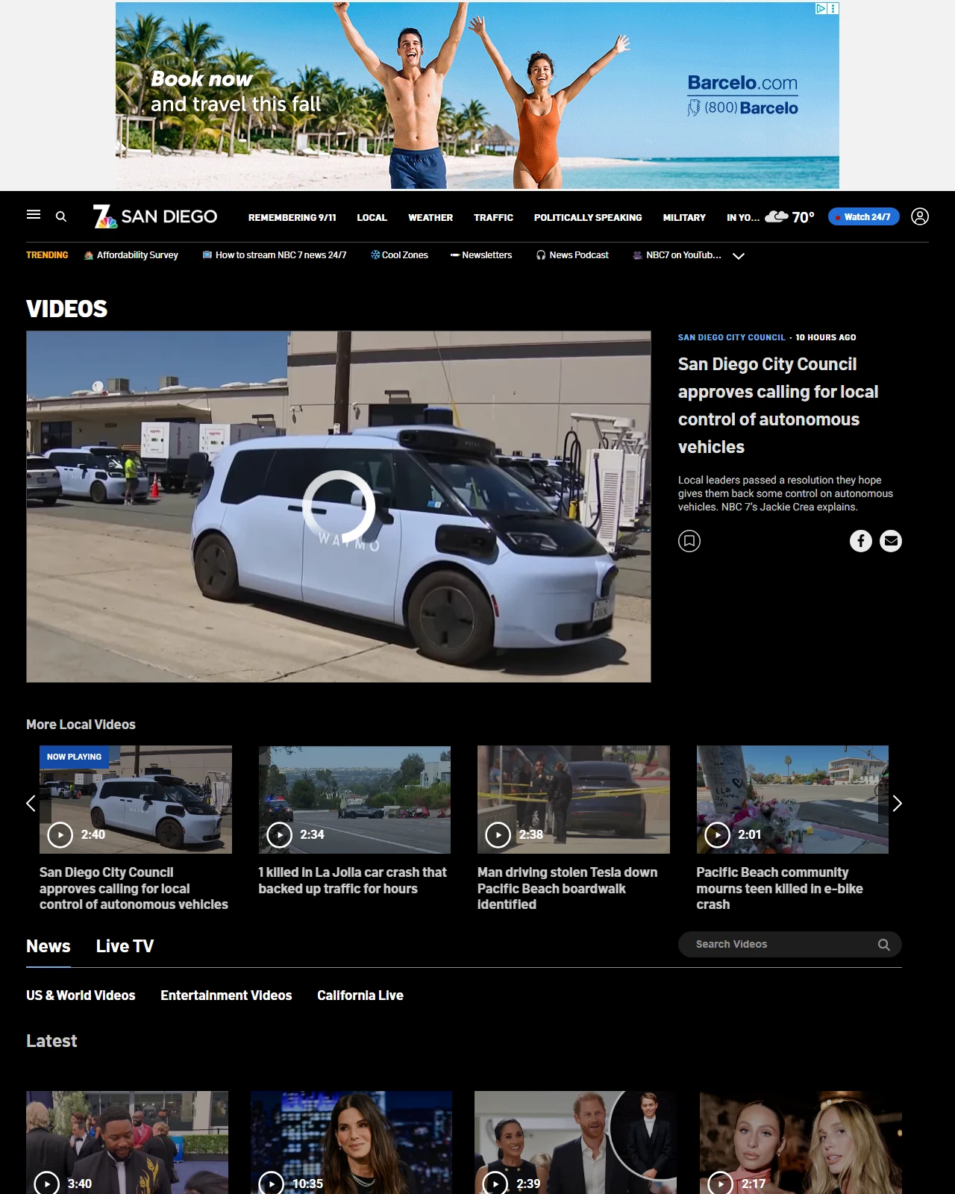The height and width of the screenshot is (1194, 955).
Task: Open the Weather menu item
Action: [430, 218]
